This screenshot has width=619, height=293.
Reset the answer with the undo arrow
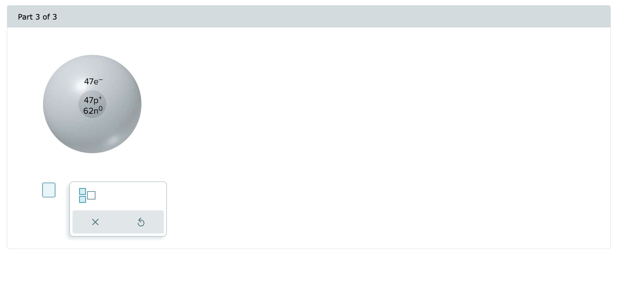point(141,222)
